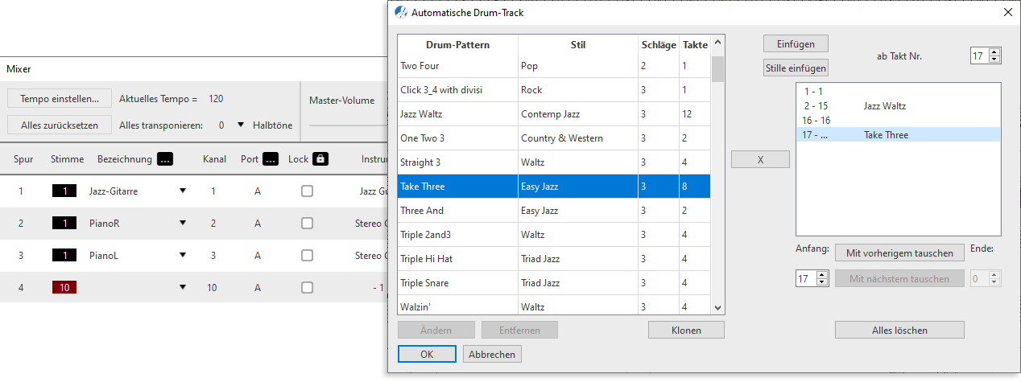The height and width of the screenshot is (382, 1021).
Task: Click the red voice badge 10 on track 4
Action: point(64,287)
